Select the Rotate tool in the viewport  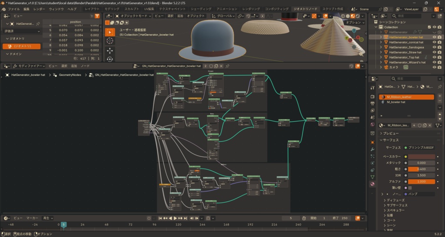(x=110, y=59)
